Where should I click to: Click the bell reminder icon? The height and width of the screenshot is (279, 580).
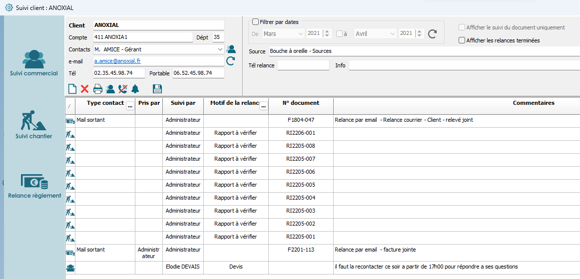[x=135, y=89]
